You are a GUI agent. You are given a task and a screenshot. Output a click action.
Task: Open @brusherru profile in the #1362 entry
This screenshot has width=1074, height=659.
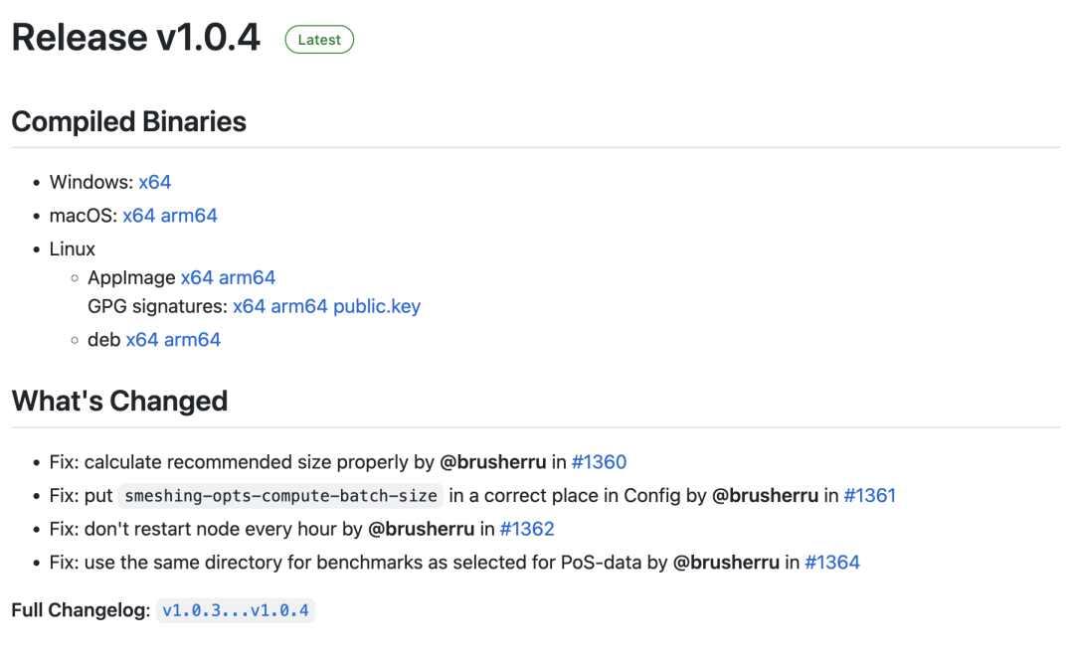click(x=422, y=529)
